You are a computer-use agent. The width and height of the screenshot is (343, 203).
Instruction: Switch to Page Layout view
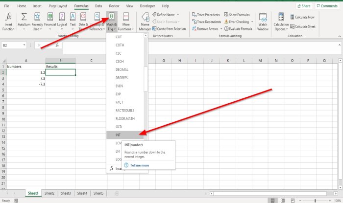click(x=283, y=201)
